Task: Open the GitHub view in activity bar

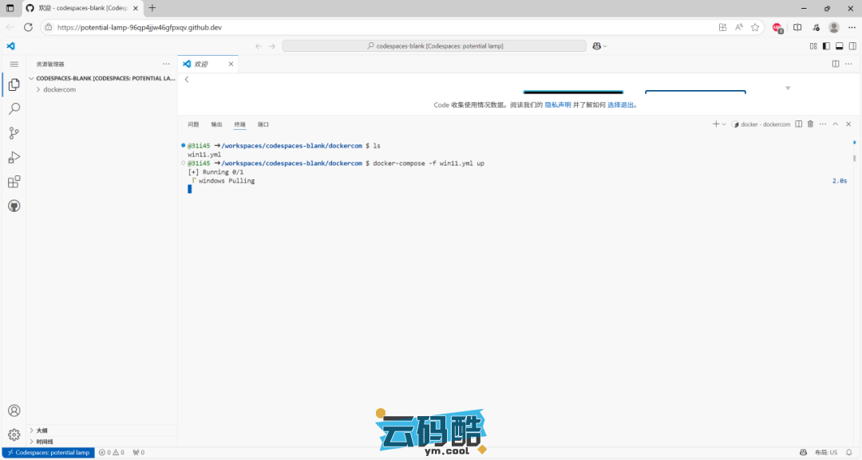Action: (14, 206)
